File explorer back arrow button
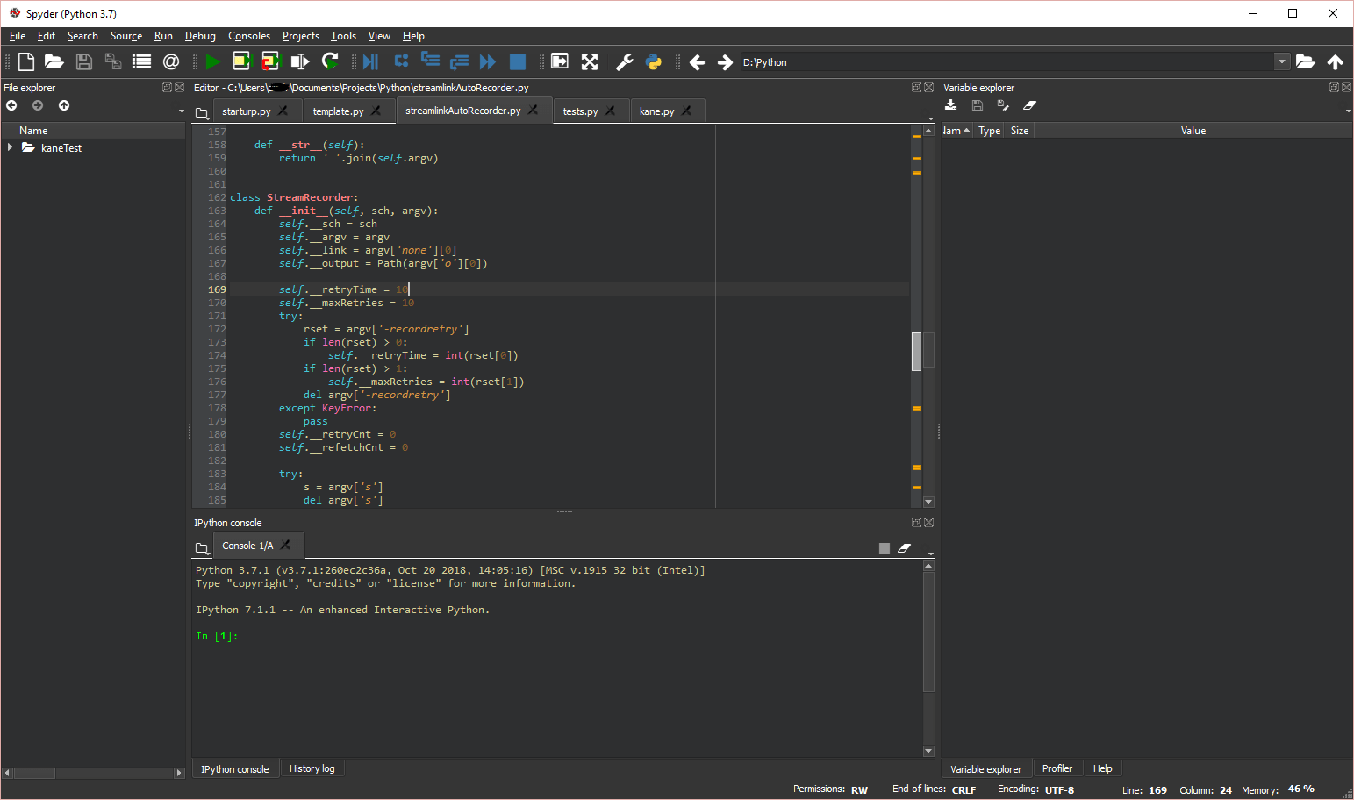Image resolution: width=1354 pixels, height=800 pixels. click(x=11, y=105)
